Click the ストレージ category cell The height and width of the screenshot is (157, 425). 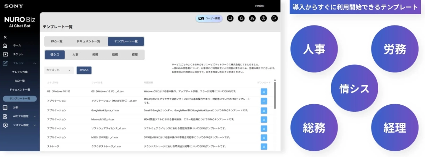[x=53, y=146]
